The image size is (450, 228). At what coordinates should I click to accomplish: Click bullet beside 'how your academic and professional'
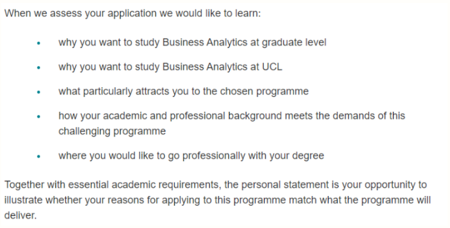tap(39, 117)
